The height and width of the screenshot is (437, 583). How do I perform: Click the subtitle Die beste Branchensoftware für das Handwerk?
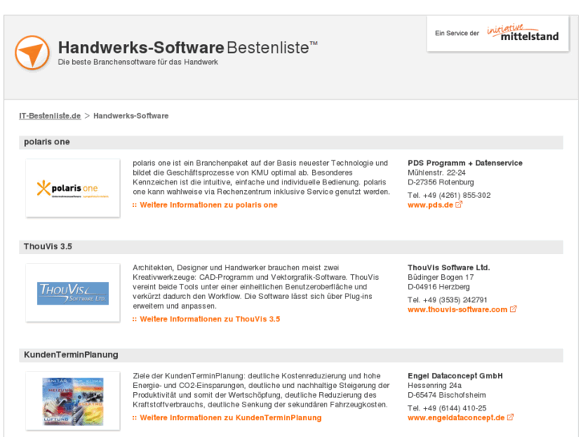pyautogui.click(x=138, y=62)
